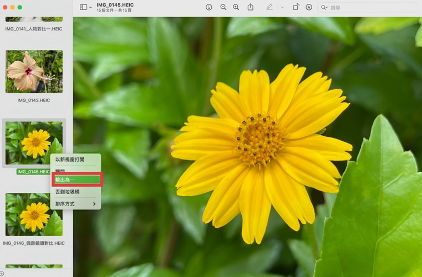This screenshot has height=277, width=422.
Task: Click the add button at sidebar bottom
Action: tap(2, 273)
